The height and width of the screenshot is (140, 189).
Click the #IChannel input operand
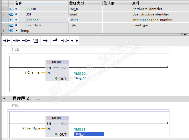pyautogui.click(x=32, y=72)
